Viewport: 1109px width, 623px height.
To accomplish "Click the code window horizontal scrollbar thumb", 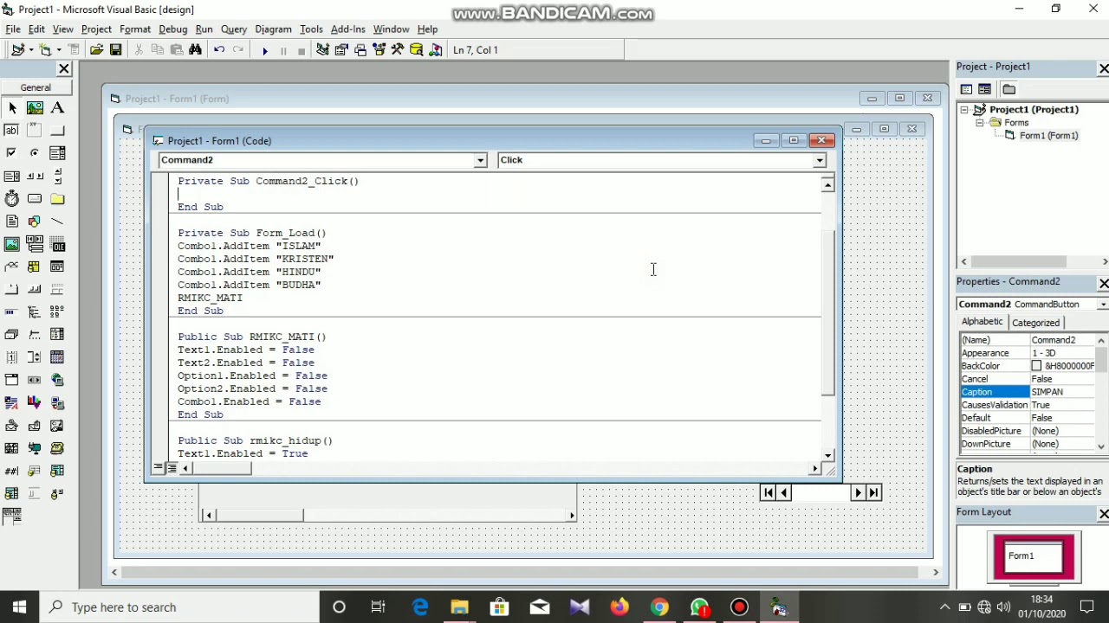I will 221,468.
